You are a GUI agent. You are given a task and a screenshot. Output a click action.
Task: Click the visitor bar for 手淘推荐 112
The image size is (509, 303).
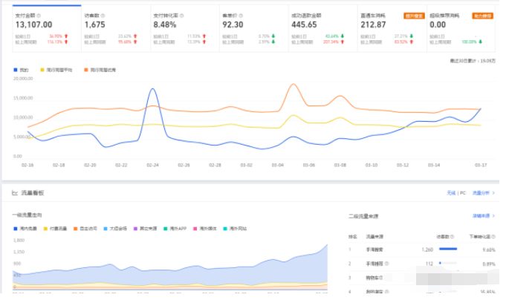tap(448, 263)
